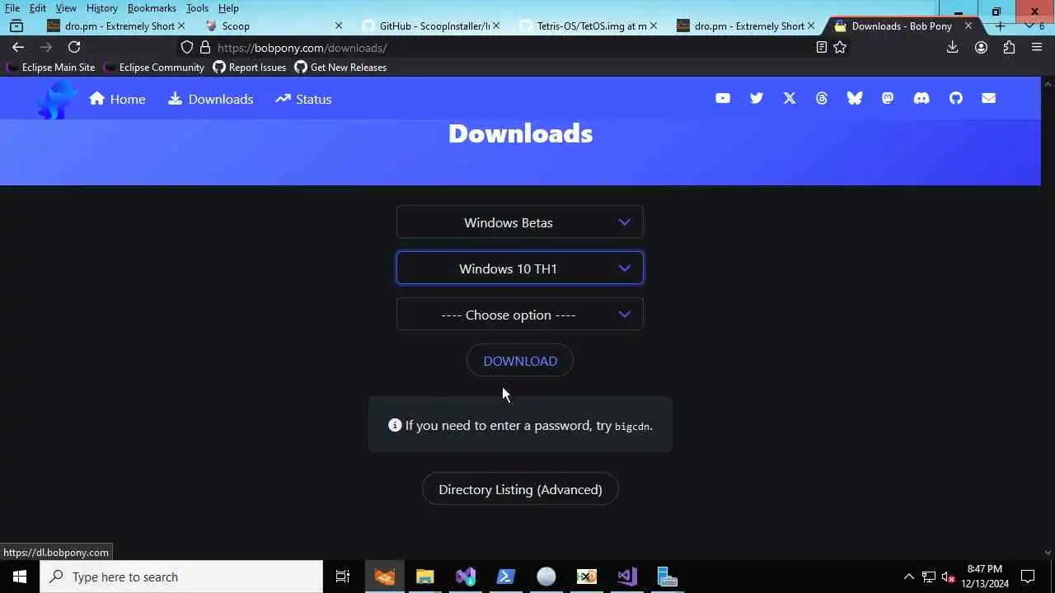Open the Bookmarks menu
This screenshot has height=593, width=1055.
point(152,8)
